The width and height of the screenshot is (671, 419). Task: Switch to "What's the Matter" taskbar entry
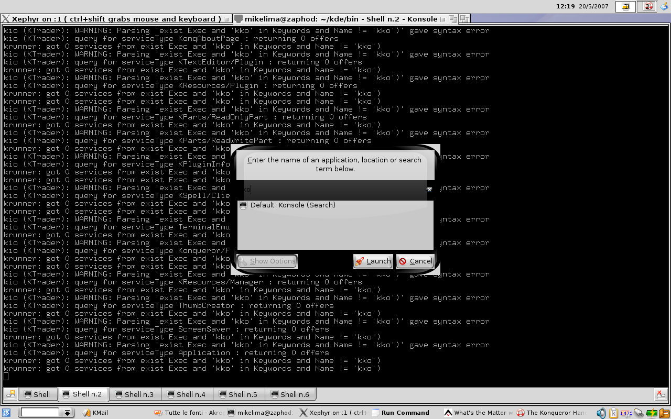(479, 413)
